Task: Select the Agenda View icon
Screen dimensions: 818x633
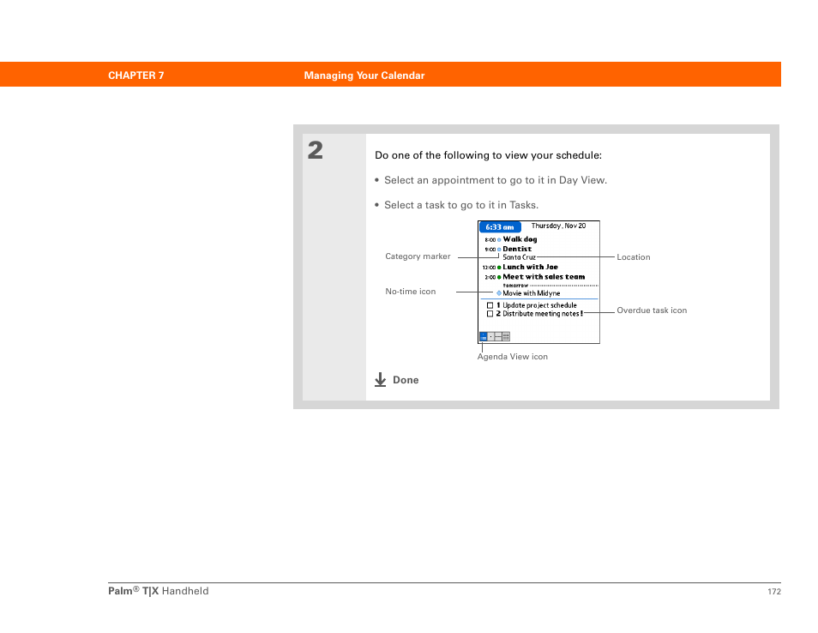Action: (483, 336)
